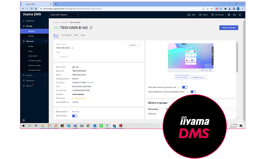Click the Select Command button
265x159 pixels.
tap(228, 28)
